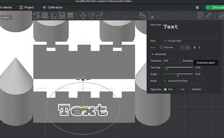This screenshot has width=224, height=138.
Task: Click the grey arrow gizmo above the text
Action: 83,78
